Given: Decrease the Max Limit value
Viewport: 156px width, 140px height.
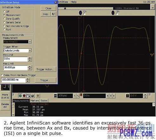Looking at the screenshot, I should click(30, 69).
